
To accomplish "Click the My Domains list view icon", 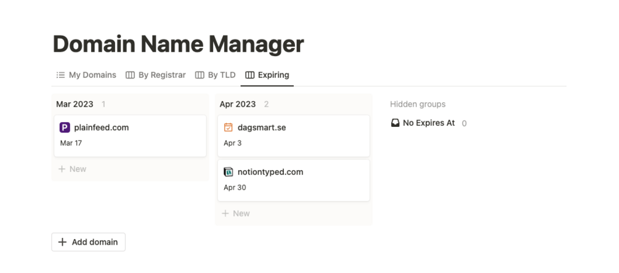I will tap(60, 75).
